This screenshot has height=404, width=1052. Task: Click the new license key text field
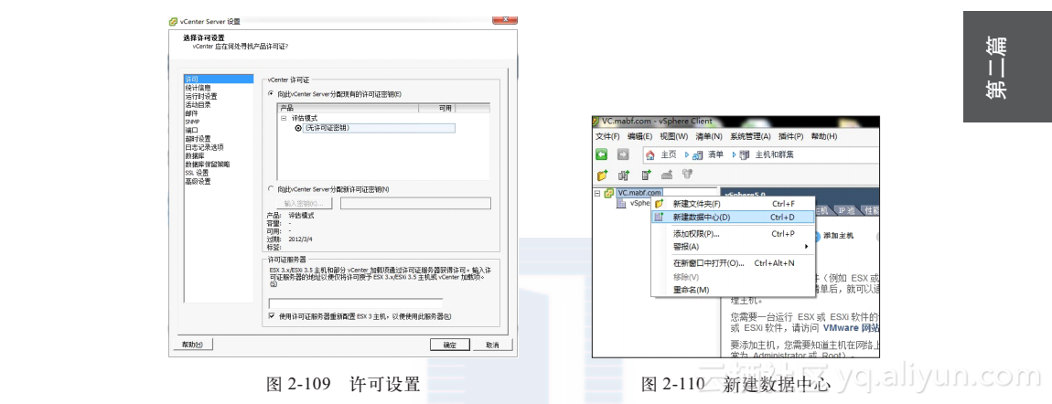pos(415,203)
